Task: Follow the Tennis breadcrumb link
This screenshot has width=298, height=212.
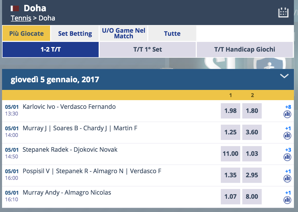Action: coord(21,18)
